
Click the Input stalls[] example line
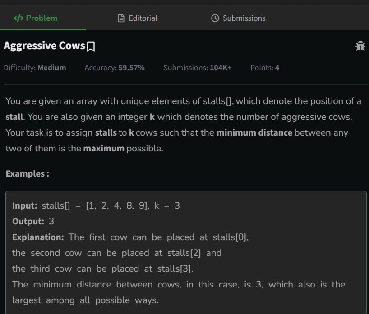(96, 205)
